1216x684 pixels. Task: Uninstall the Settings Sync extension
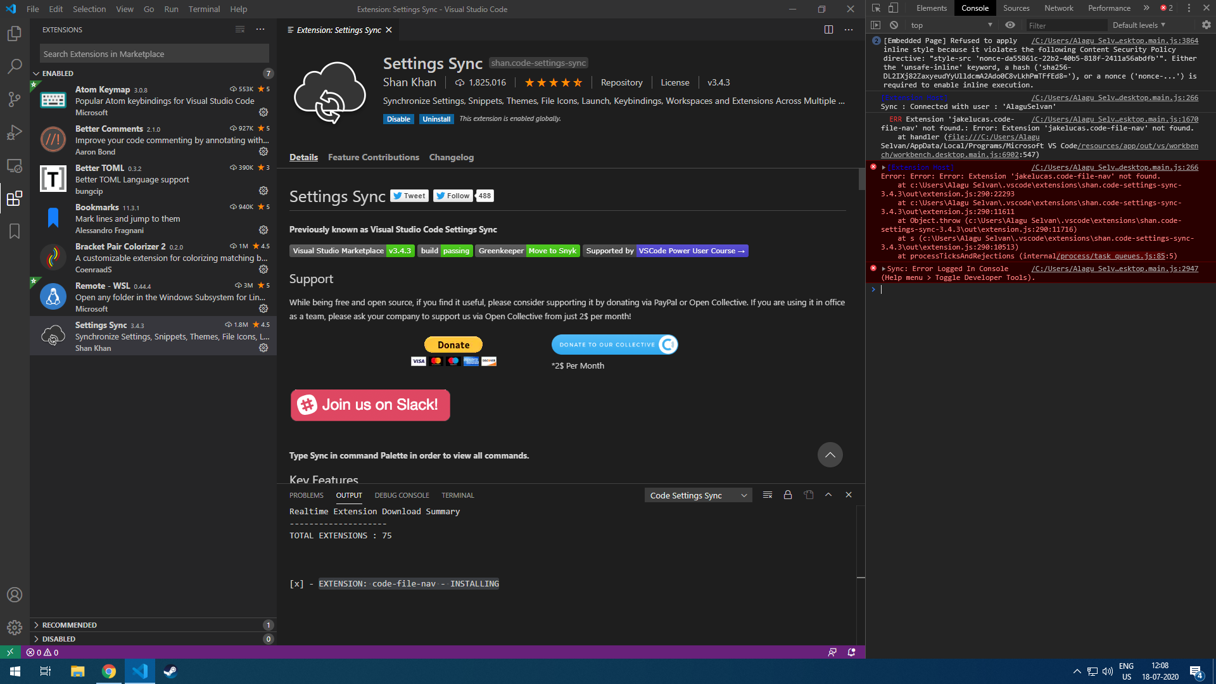tap(436, 118)
